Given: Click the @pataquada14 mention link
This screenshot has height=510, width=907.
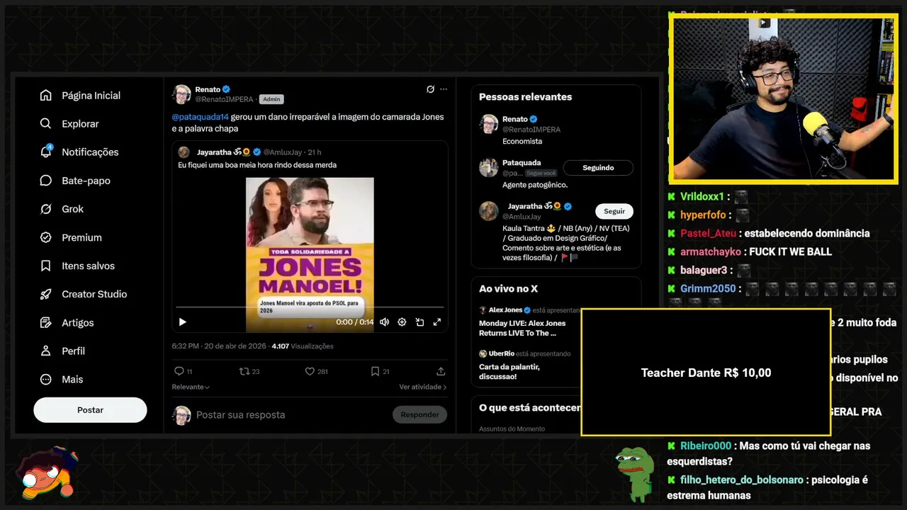Looking at the screenshot, I should 201,117.
